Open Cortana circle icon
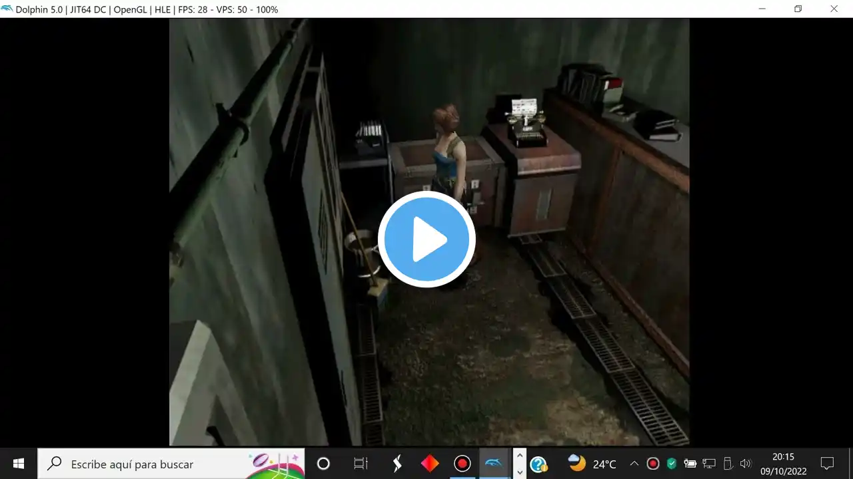Viewport: 853px width, 479px height. point(323,464)
